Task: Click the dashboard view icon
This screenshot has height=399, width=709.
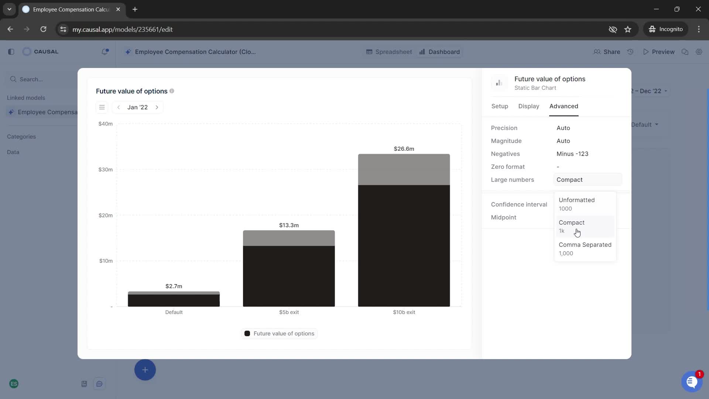Action: click(422, 52)
